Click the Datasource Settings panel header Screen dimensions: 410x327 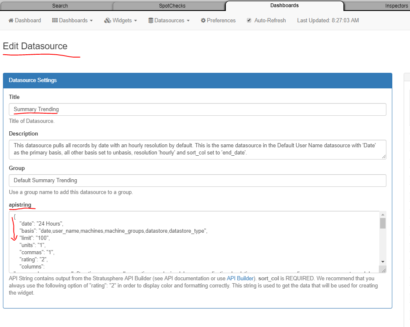click(198, 80)
